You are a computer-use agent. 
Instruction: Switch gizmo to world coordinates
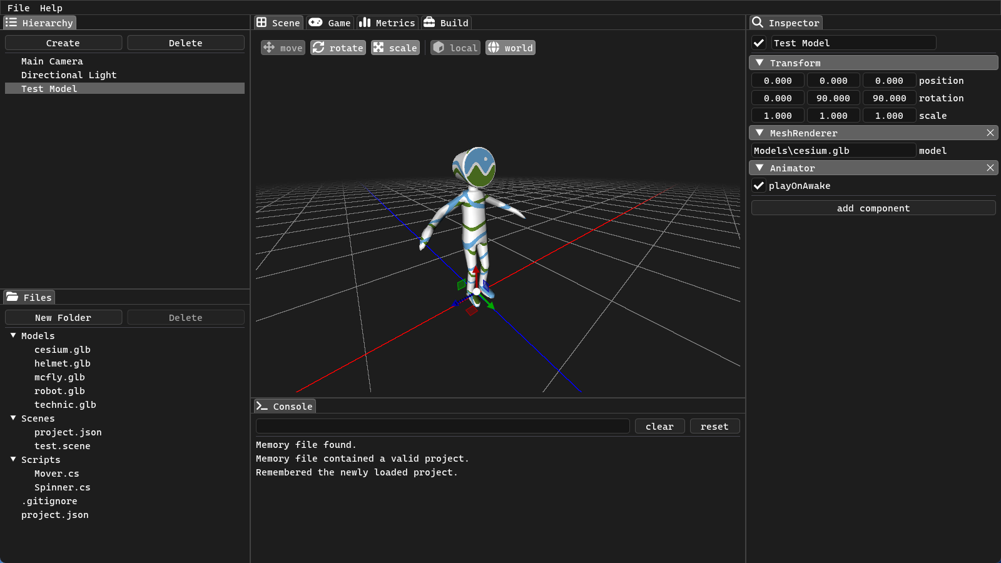pos(510,48)
